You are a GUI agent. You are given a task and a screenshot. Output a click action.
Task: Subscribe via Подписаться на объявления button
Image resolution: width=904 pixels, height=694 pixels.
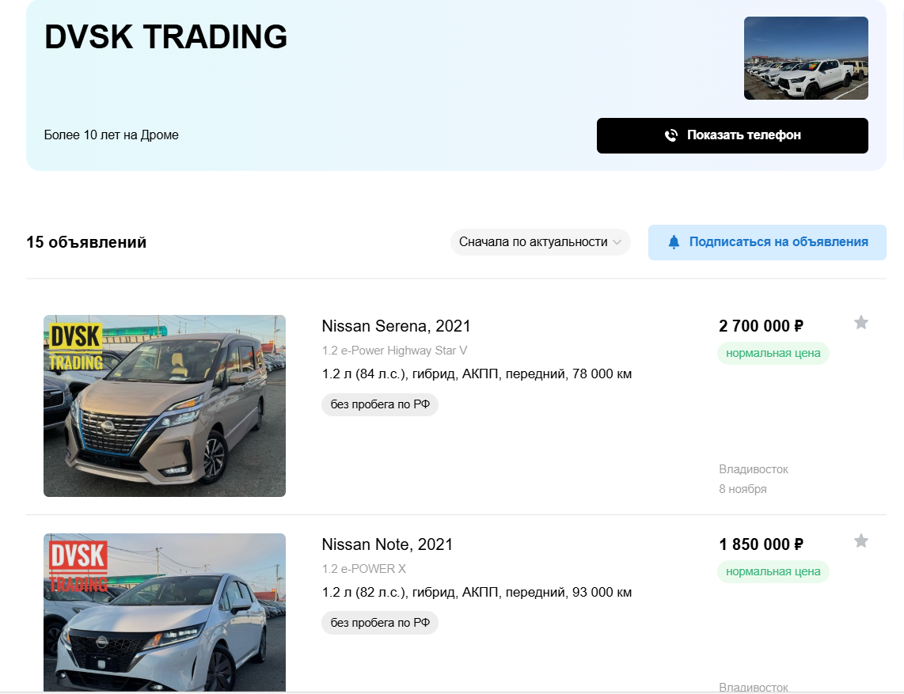[767, 242]
